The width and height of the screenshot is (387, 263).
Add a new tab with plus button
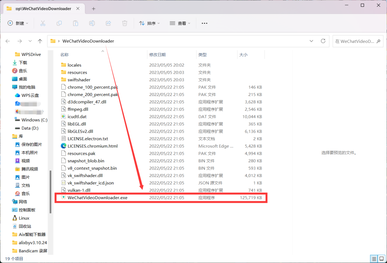pyautogui.click(x=94, y=9)
